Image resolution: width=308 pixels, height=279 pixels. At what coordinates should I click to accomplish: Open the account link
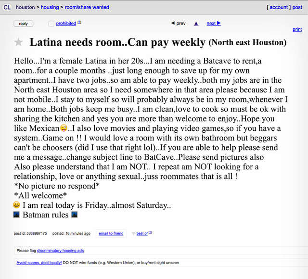pos(279,7)
